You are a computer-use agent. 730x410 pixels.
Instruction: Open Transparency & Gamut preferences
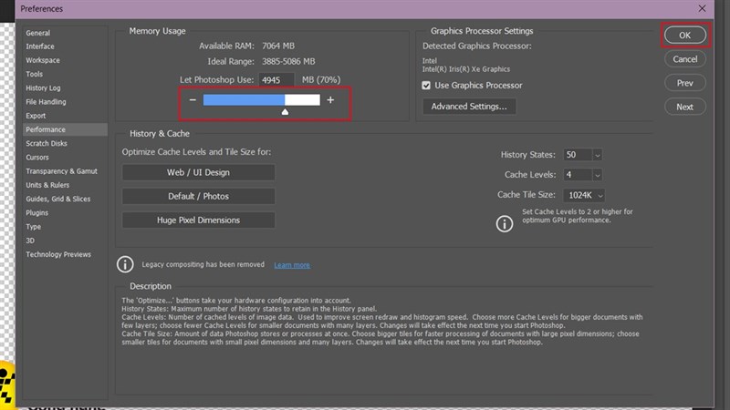click(65, 171)
